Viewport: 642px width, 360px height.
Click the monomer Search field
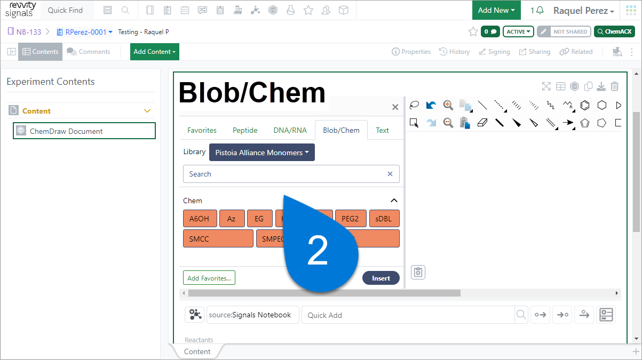click(x=291, y=174)
